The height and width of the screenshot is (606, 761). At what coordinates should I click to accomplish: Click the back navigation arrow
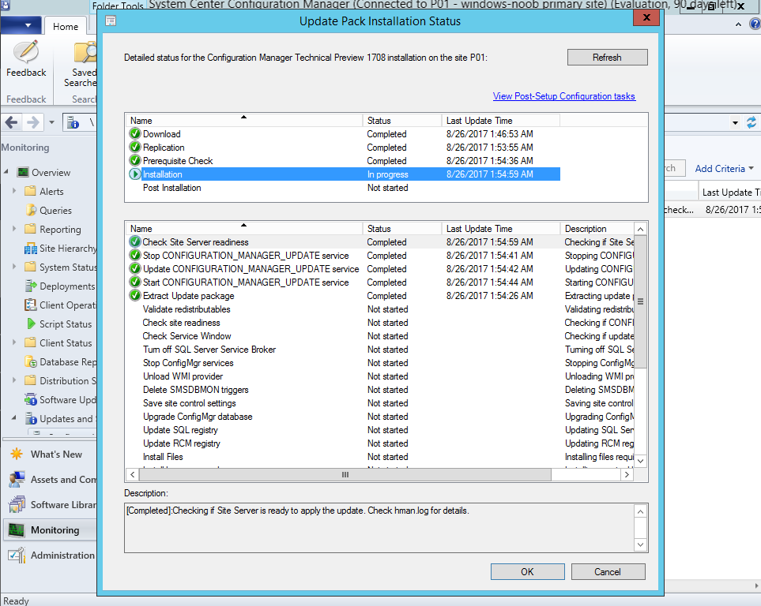coord(12,122)
